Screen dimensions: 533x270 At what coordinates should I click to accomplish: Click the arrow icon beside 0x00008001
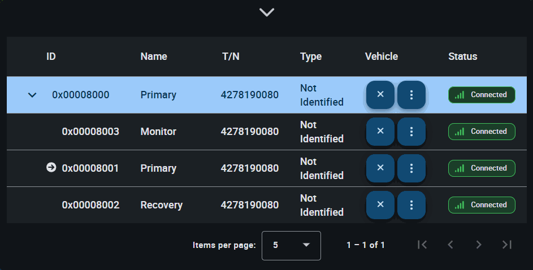pos(51,168)
